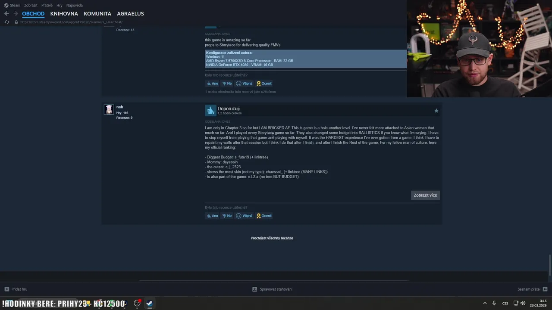Click the first reviewer's Recenze: 13 count
This screenshot has height=310, width=552.
125,30
